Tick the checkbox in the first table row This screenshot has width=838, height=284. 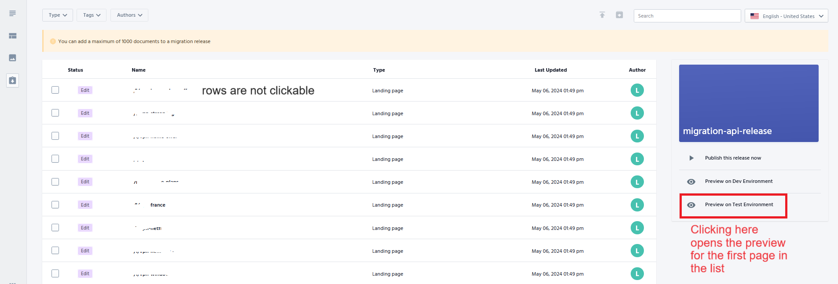55,90
